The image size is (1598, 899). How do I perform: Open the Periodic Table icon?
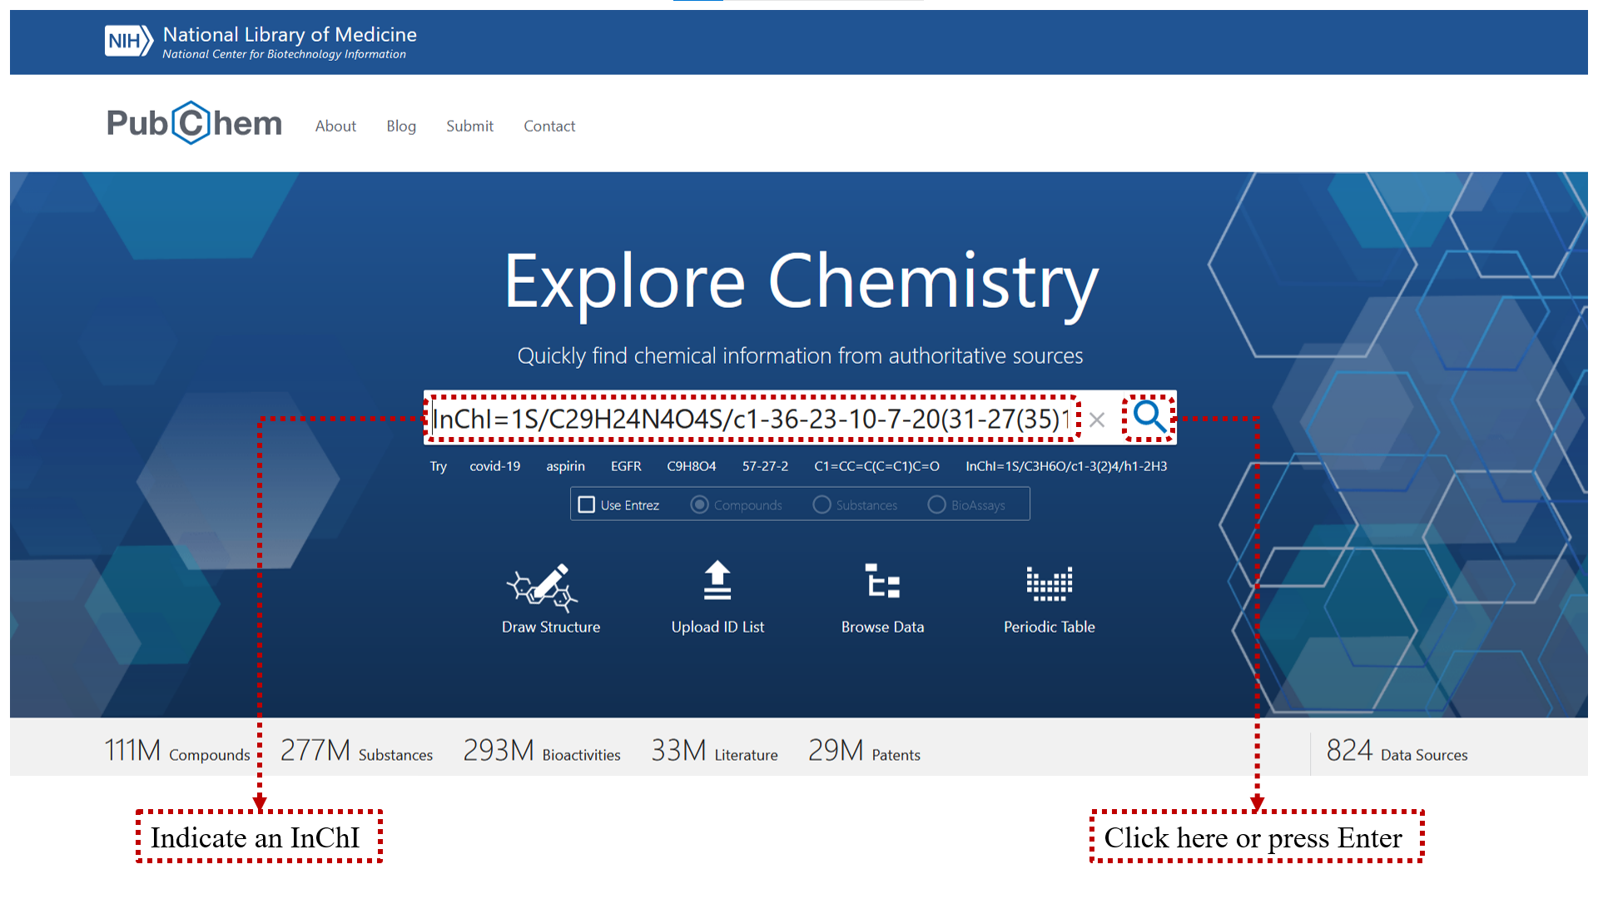point(1049,584)
